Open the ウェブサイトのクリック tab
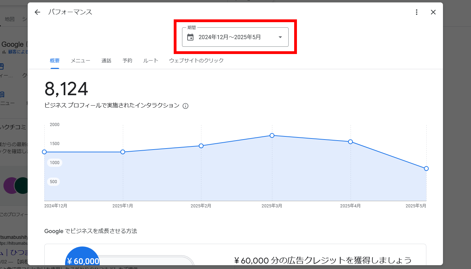 click(196, 61)
